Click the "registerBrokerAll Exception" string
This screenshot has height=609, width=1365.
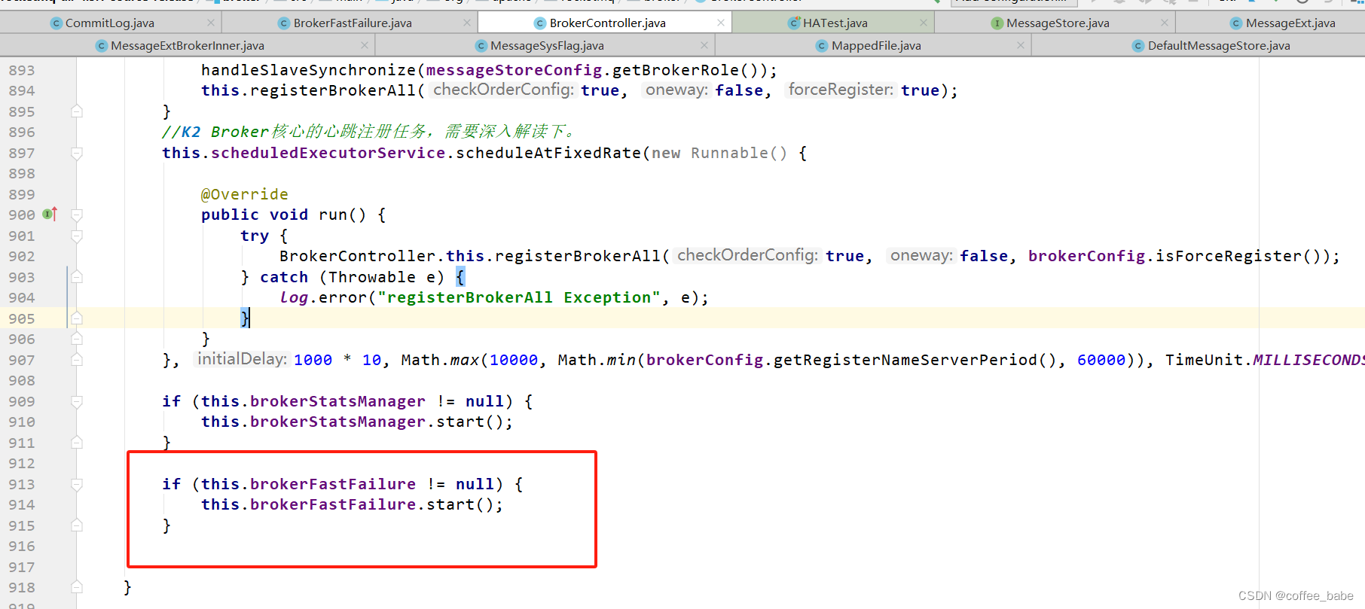click(518, 297)
